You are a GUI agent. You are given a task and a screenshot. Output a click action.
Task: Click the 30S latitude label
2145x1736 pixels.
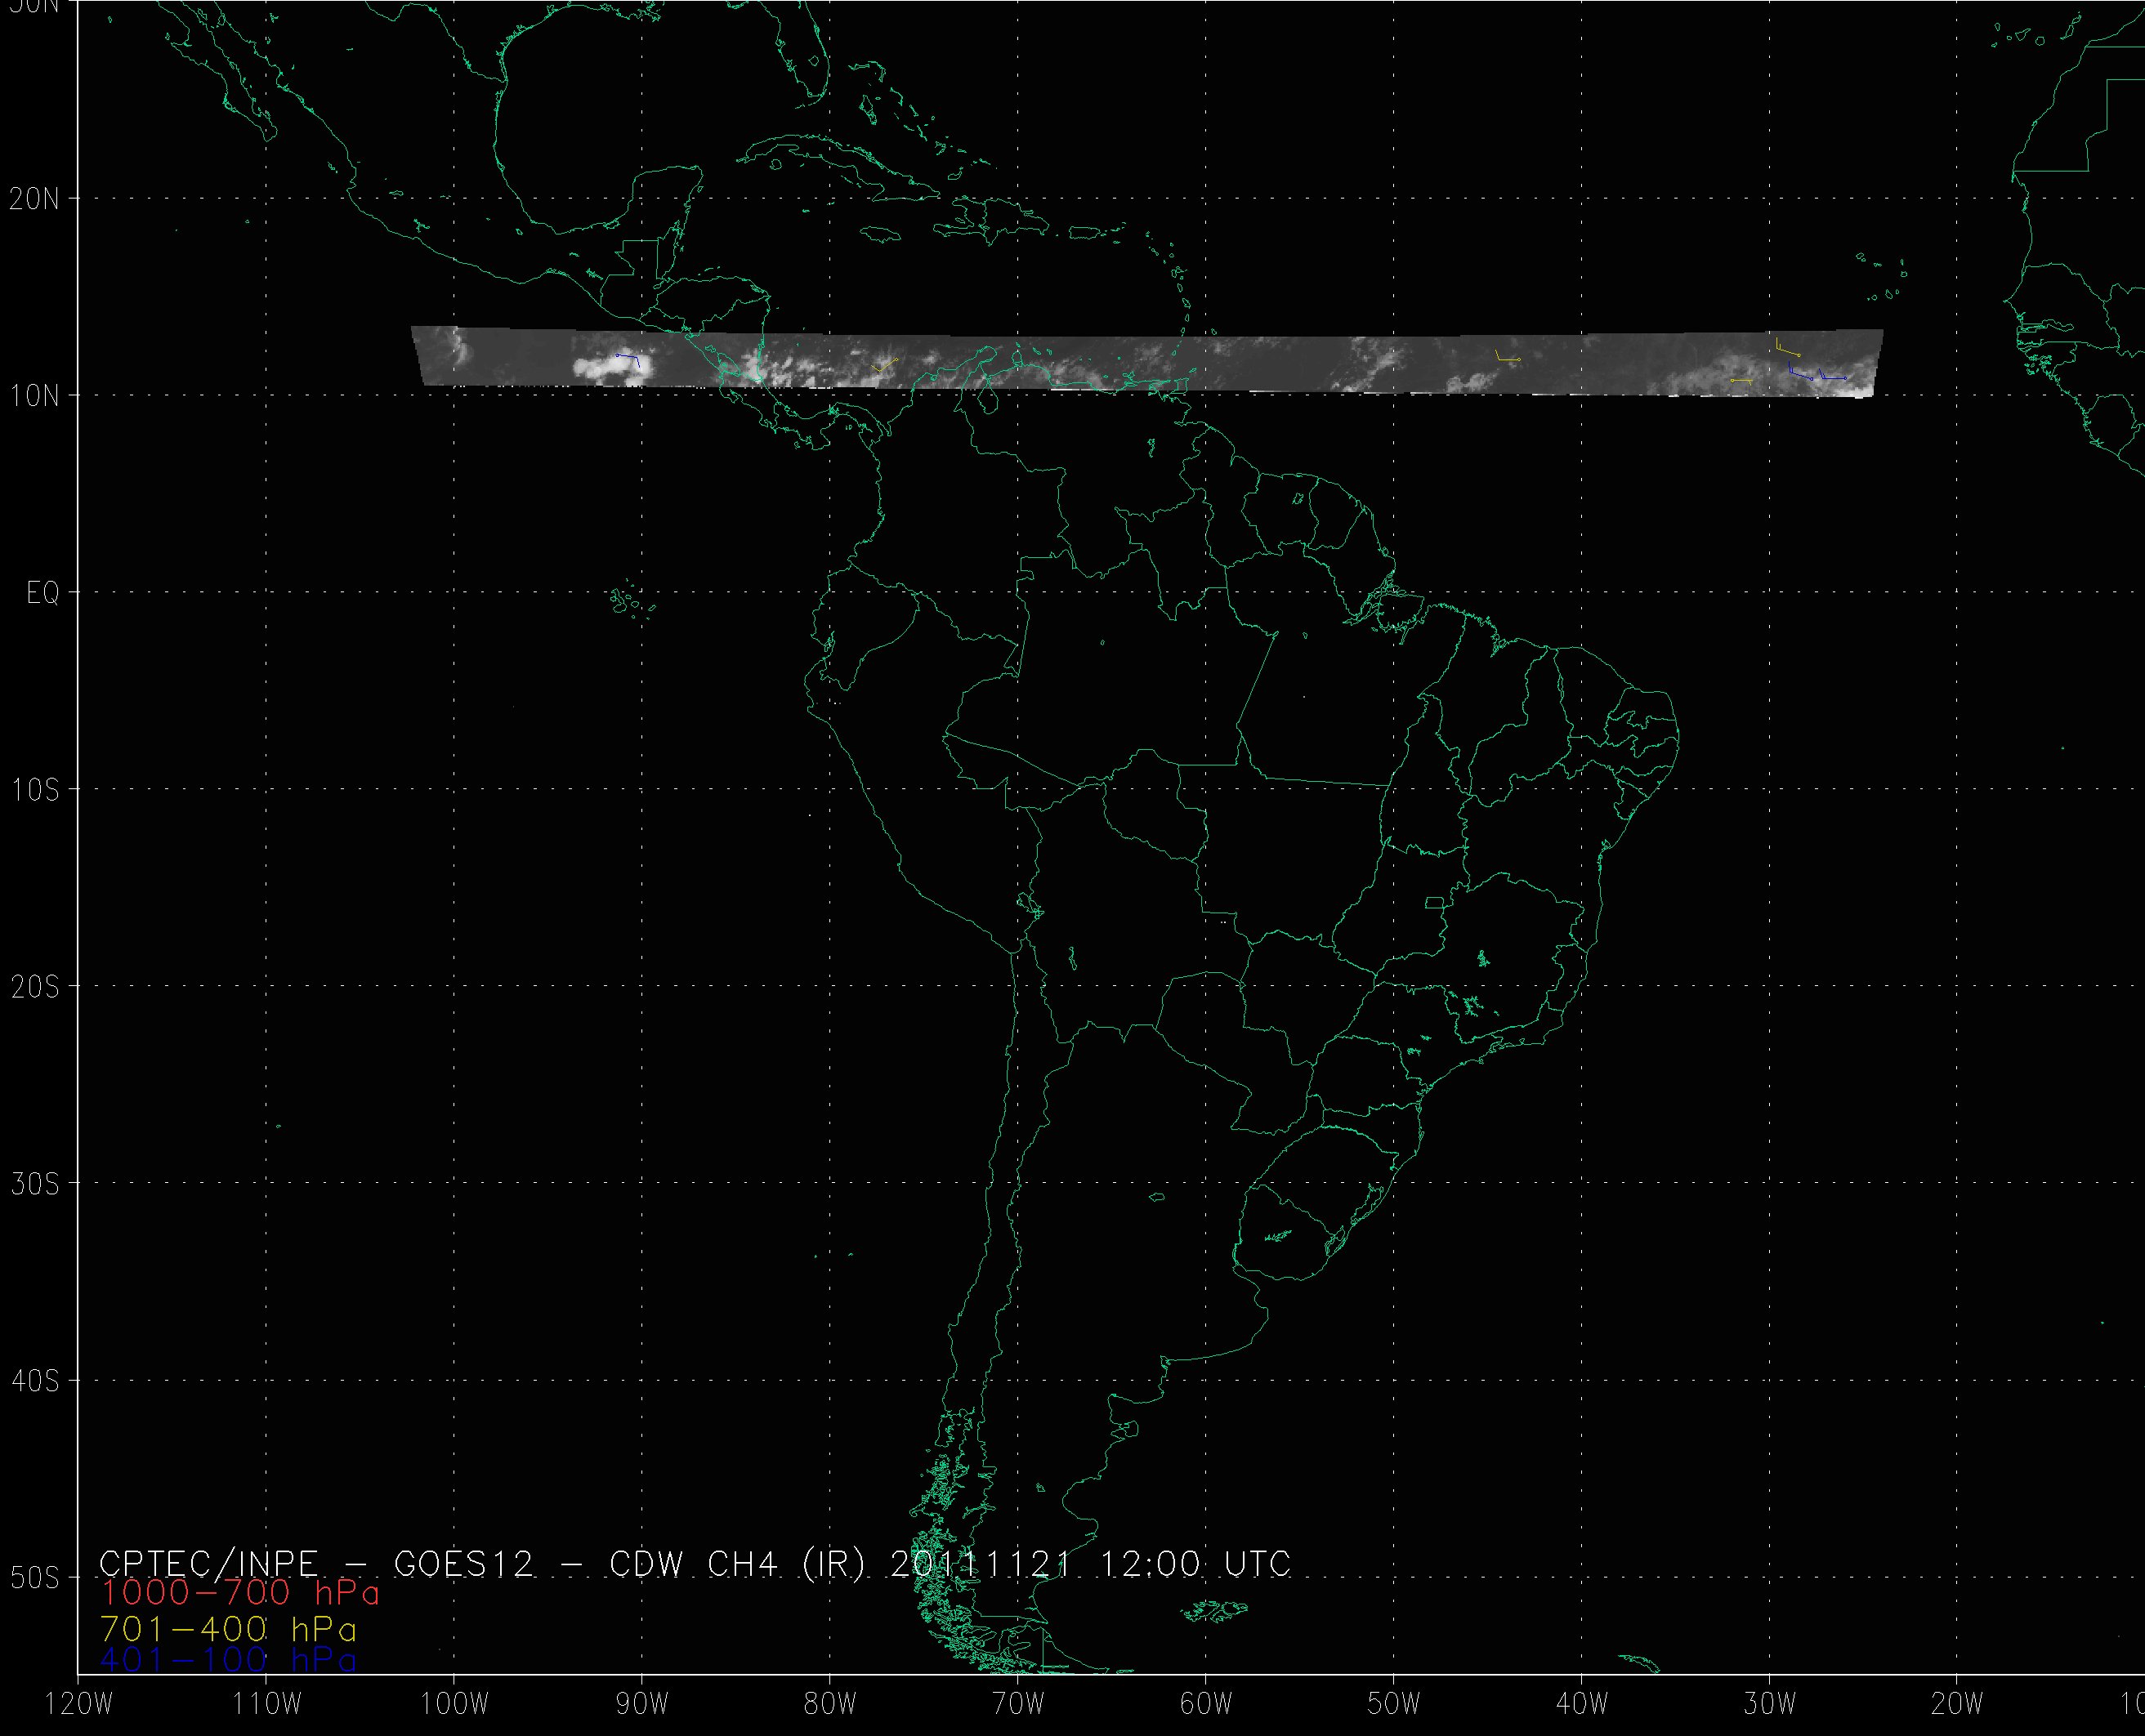click(x=34, y=1184)
